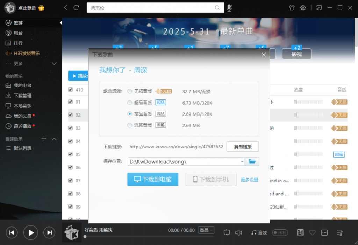358x245 pixels.
Task: Open the 高品 quality selector near playback time
Action: coord(206,230)
